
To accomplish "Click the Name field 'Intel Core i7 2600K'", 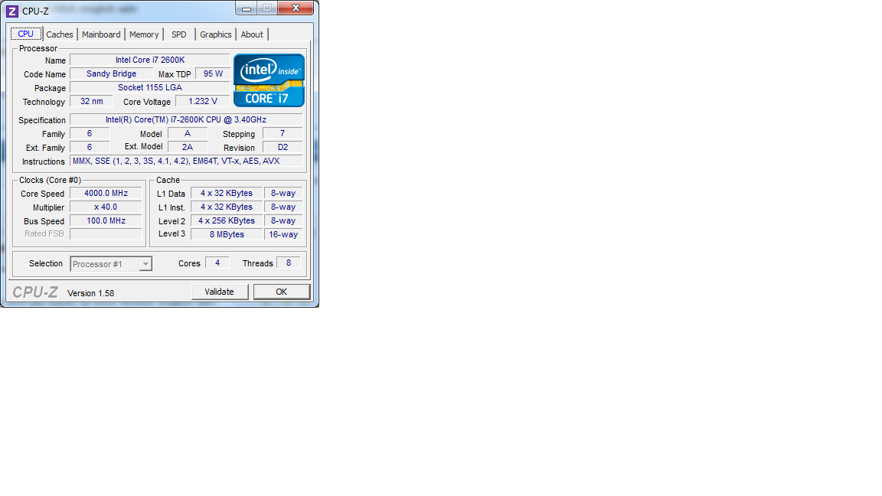I will 149,60.
